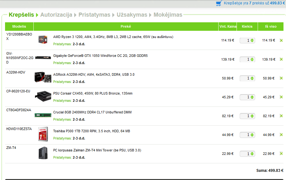
Task: Click model code CP-9020120-EU
Action: (18, 91)
